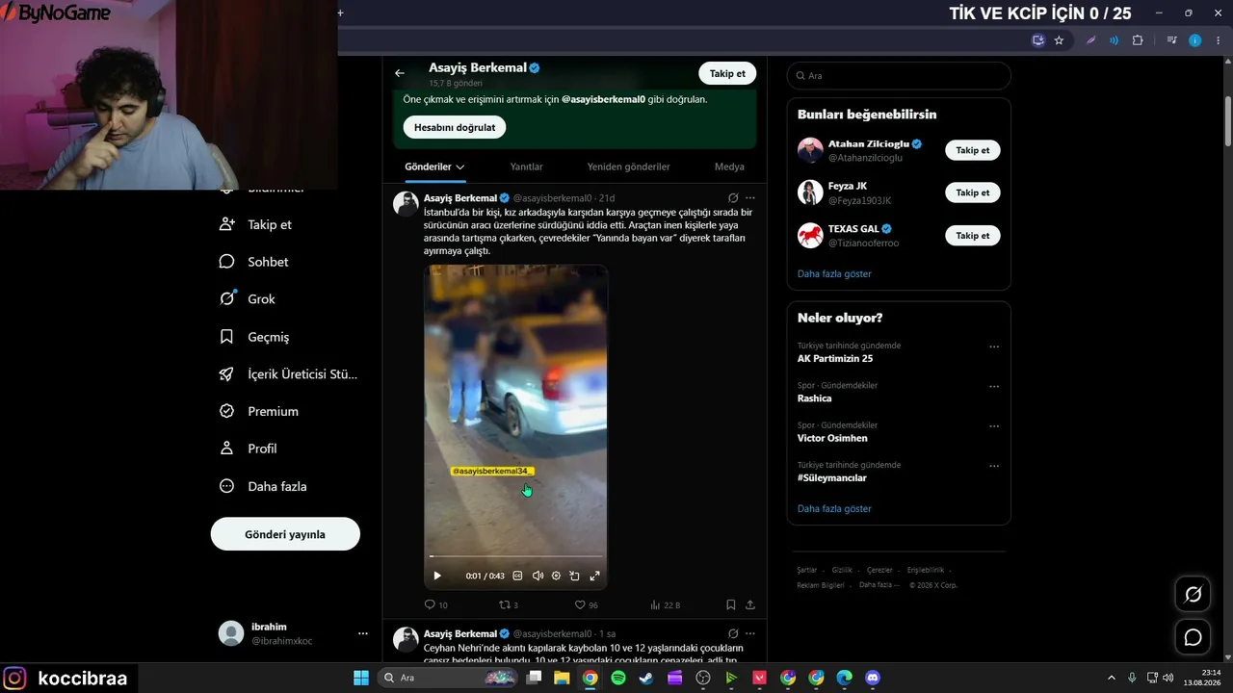Expand video to full screen

pos(594,576)
